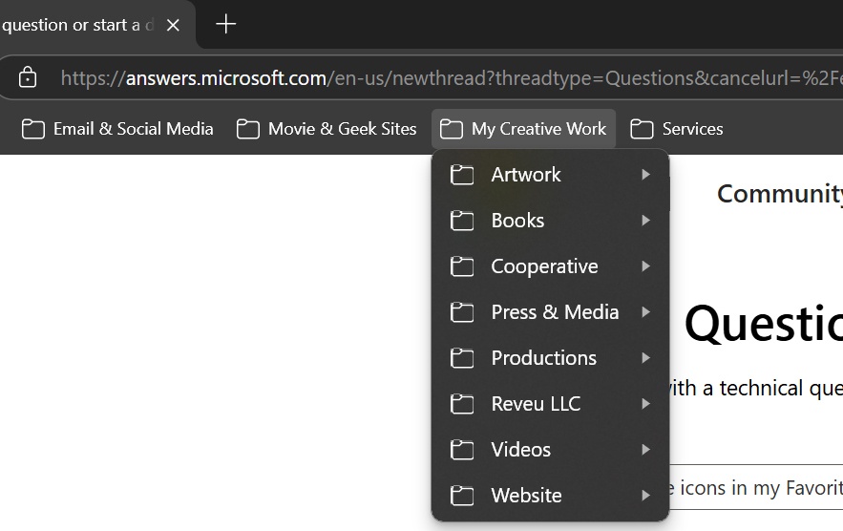Open the Videos subfolder
The width and height of the screenshot is (843, 531).
point(550,449)
